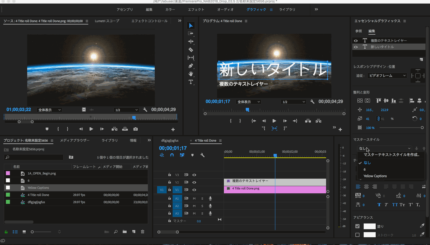
Task: Pick the Track Select Forward tool
Action: 191,33
